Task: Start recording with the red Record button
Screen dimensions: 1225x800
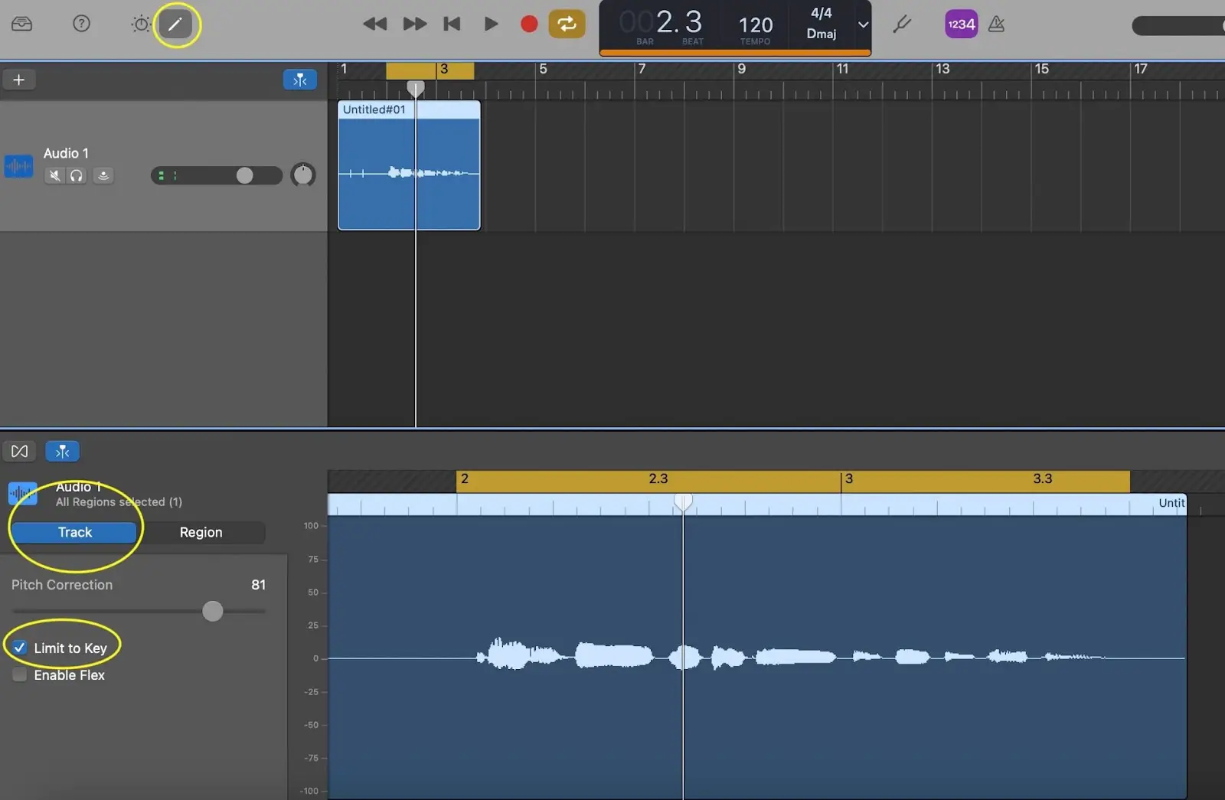Action: tap(528, 24)
